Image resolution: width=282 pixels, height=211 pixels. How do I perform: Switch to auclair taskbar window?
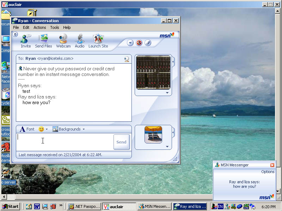click(119, 206)
